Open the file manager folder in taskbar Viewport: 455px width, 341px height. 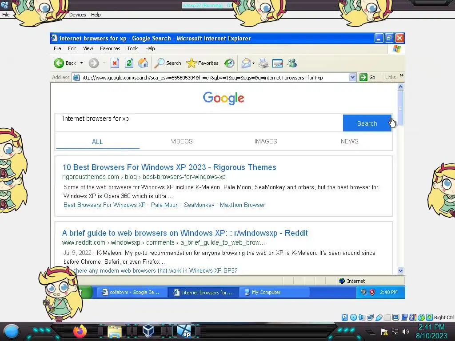click(x=115, y=332)
